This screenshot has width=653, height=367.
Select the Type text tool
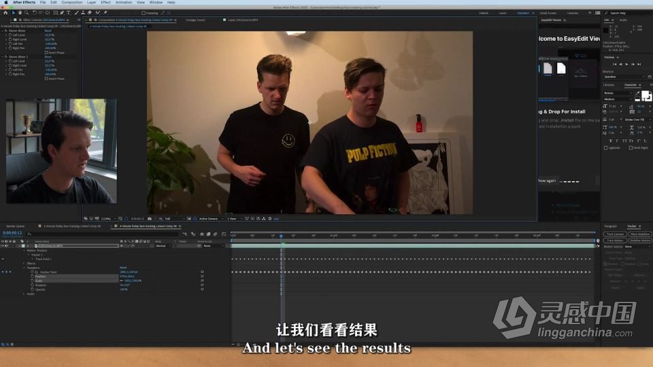[69, 13]
